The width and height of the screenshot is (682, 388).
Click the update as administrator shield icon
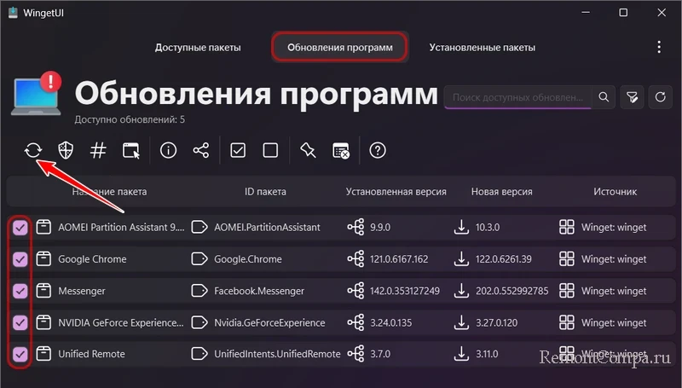[66, 150]
